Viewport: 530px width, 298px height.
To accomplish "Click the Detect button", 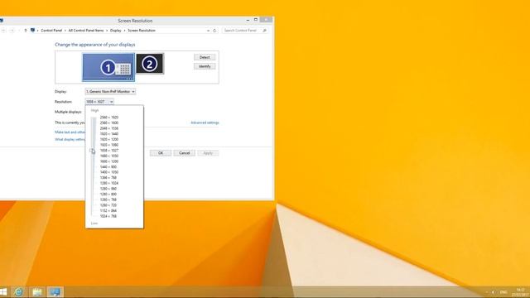I will [x=205, y=57].
